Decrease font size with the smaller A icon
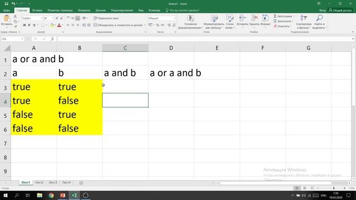 (x=61, y=18)
